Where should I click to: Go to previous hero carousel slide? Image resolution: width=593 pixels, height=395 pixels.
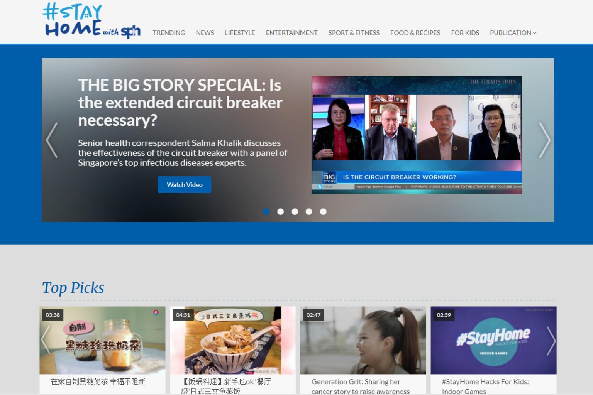click(52, 140)
